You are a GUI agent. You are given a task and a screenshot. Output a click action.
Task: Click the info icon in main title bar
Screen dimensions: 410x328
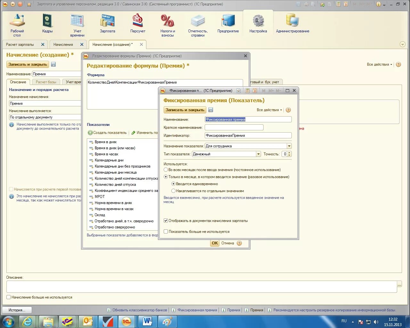coord(379,4)
